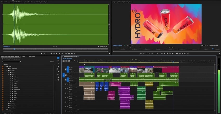Switch to the Media Browser tab
221x114 pixels.
tap(32, 56)
